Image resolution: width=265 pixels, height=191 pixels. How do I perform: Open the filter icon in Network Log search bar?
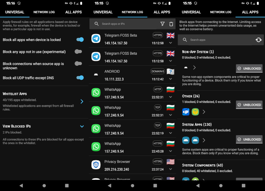(x=162, y=24)
